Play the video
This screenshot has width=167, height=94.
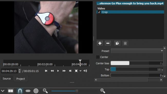pos(58,71)
